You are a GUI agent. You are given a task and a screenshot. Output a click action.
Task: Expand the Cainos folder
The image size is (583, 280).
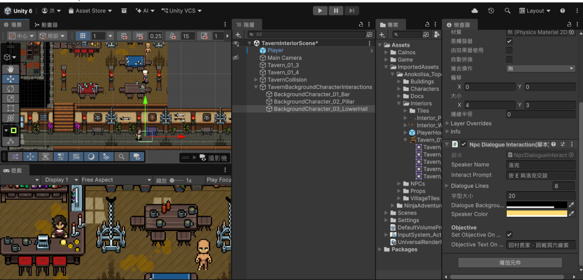pos(387,52)
